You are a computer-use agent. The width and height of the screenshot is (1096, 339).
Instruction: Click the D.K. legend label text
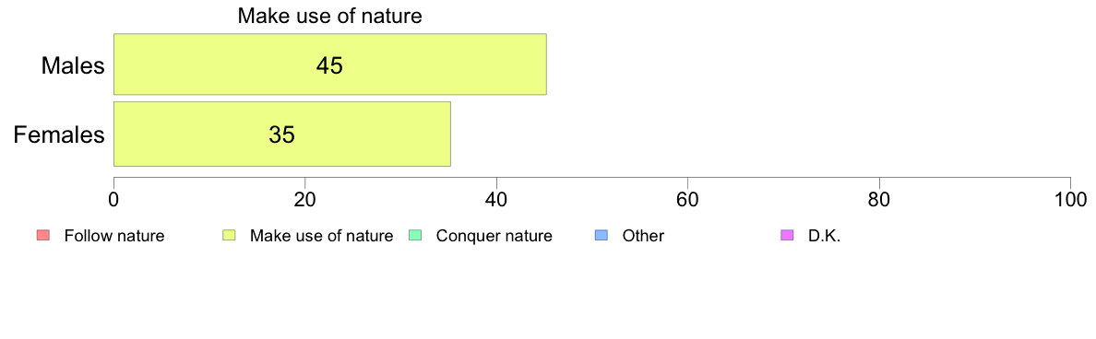coord(824,236)
